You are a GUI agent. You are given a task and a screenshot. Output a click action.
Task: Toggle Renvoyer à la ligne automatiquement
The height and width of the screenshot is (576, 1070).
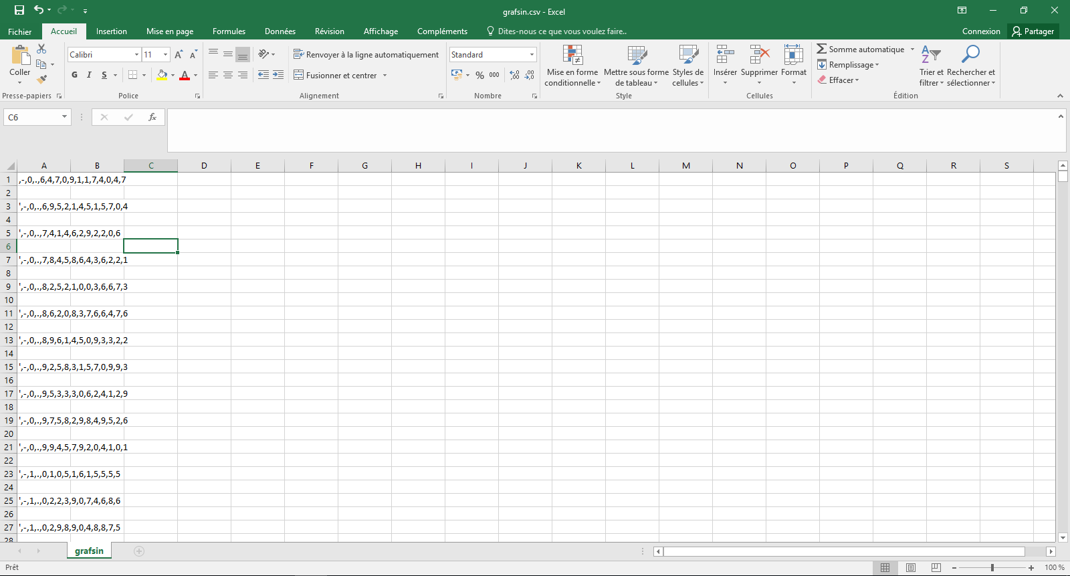click(x=366, y=54)
